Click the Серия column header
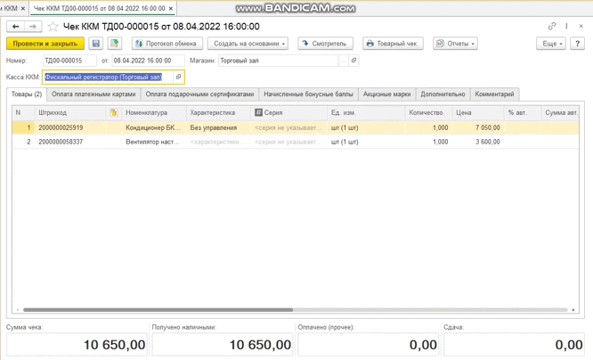This screenshot has width=593, height=360. coord(289,113)
